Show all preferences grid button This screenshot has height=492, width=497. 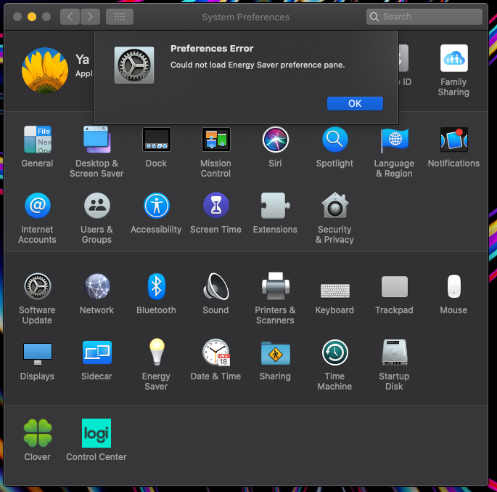click(x=120, y=17)
